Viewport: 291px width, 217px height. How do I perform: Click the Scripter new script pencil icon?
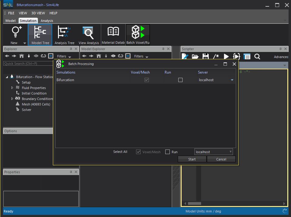click(x=185, y=56)
